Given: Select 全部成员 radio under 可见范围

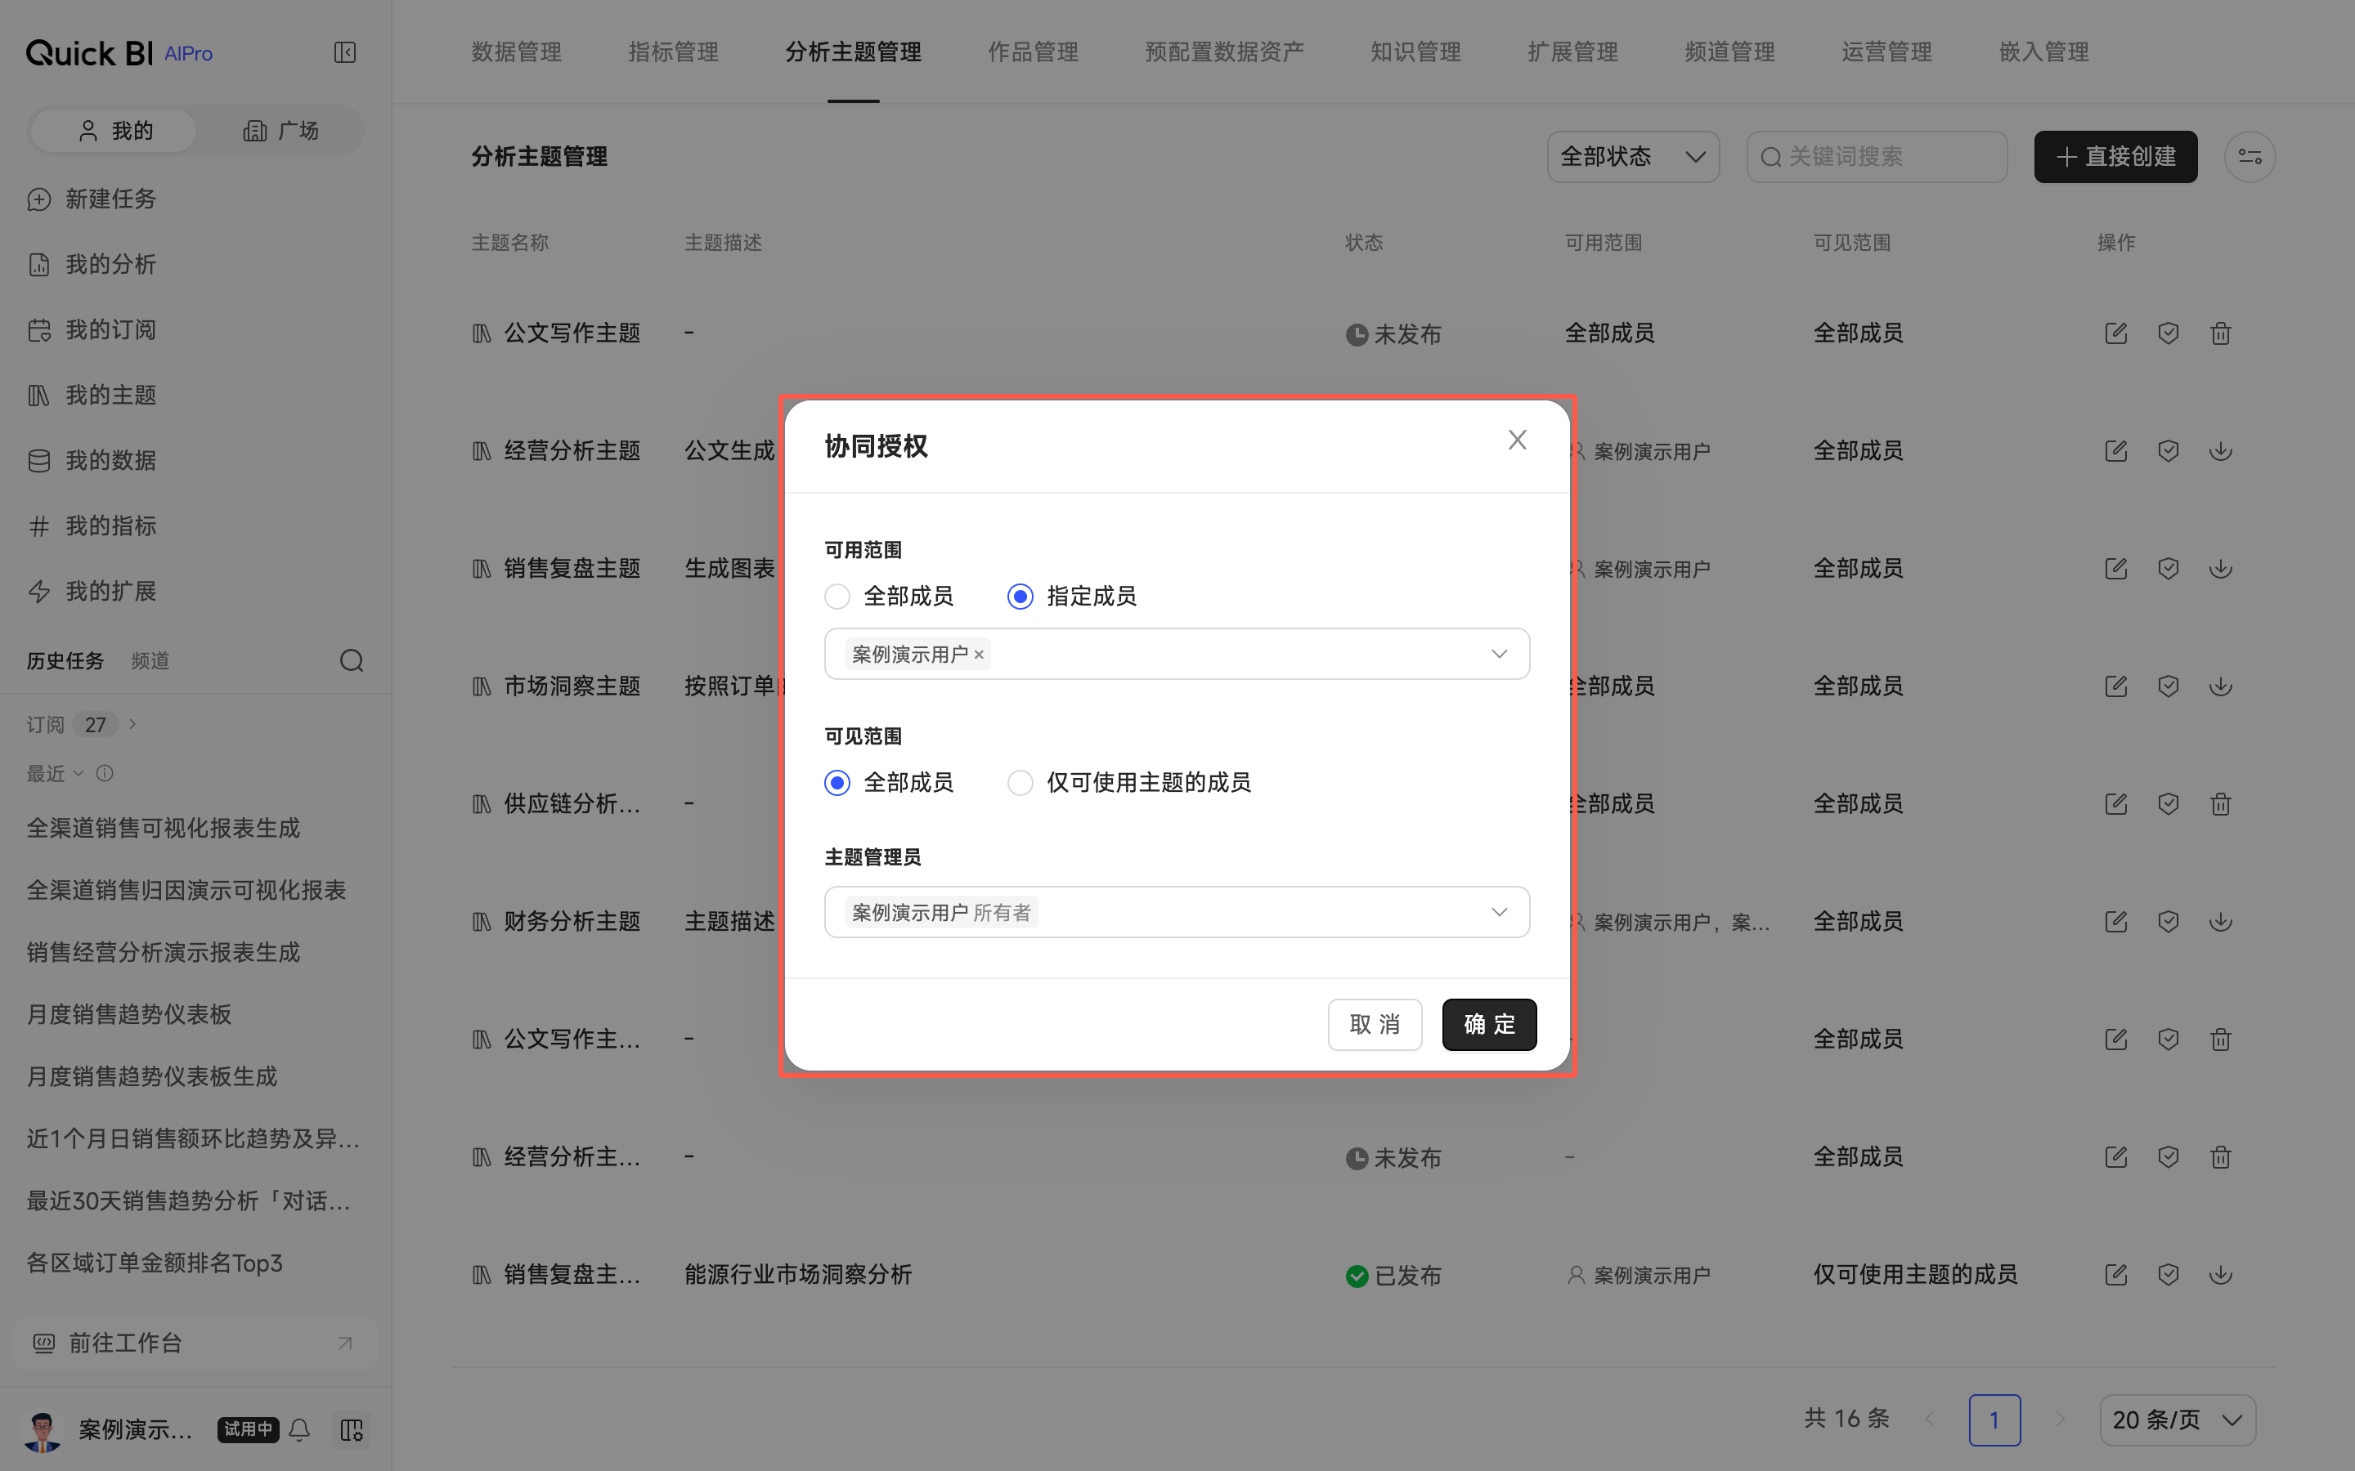Looking at the screenshot, I should pos(837,783).
